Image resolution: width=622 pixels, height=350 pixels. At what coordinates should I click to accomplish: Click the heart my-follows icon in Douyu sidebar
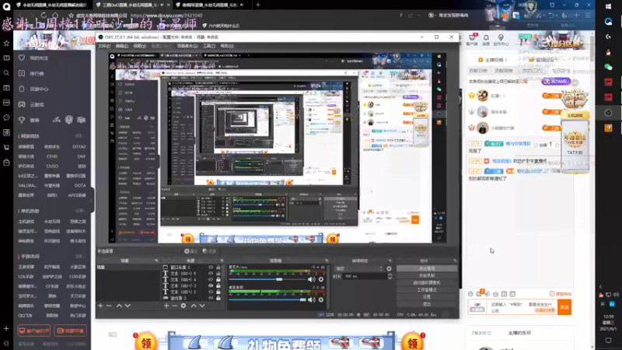pyautogui.click(x=22, y=58)
